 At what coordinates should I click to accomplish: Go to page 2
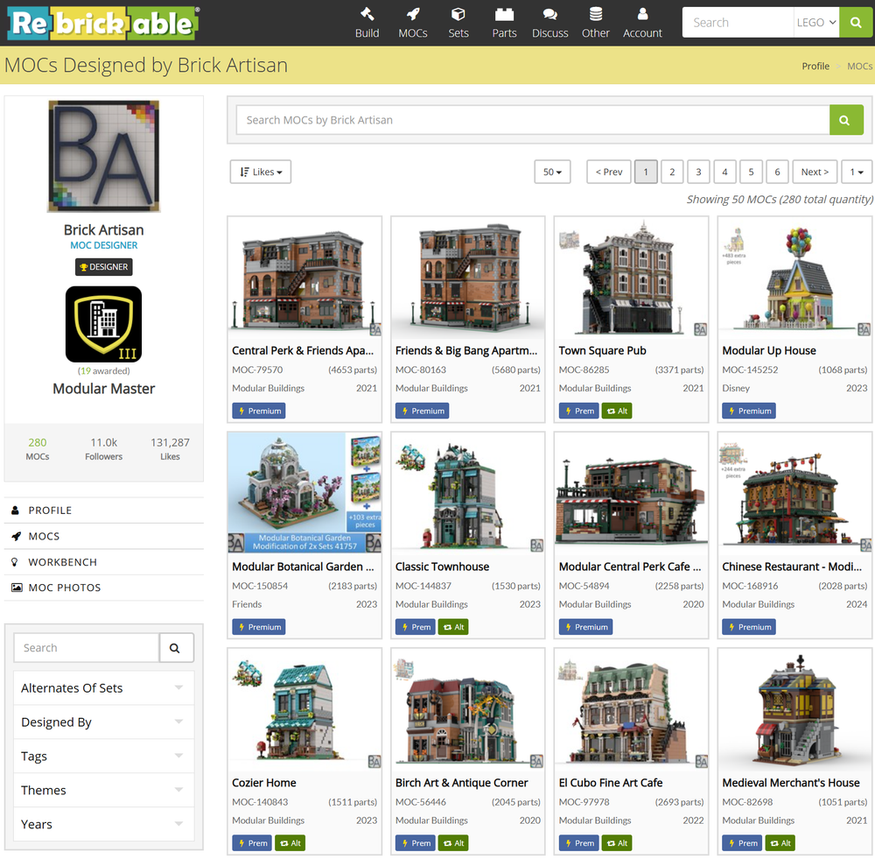coord(672,172)
